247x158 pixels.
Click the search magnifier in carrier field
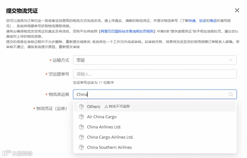pos(231,94)
